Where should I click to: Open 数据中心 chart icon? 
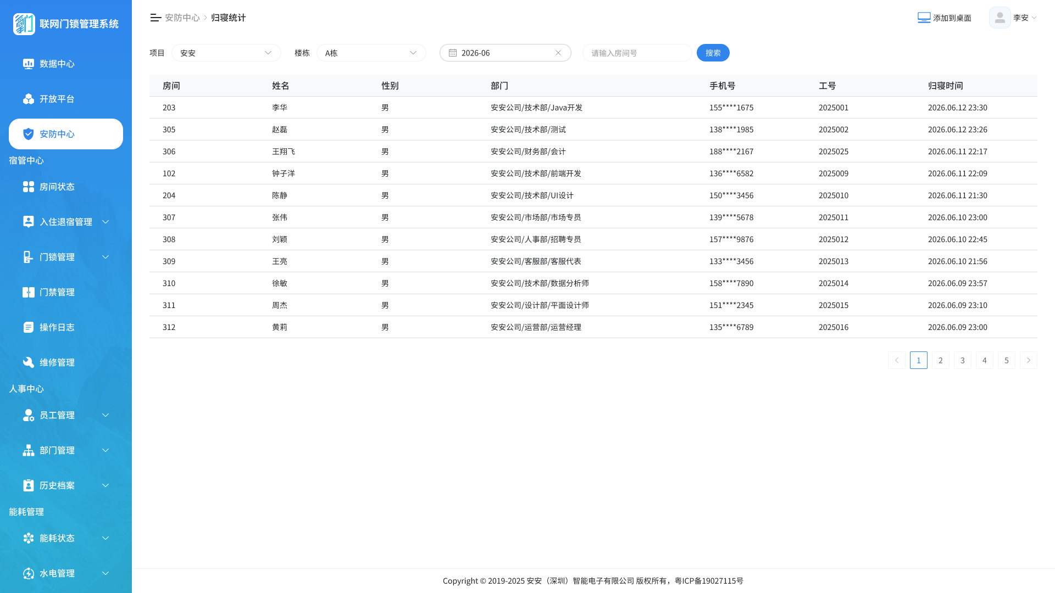[29, 64]
